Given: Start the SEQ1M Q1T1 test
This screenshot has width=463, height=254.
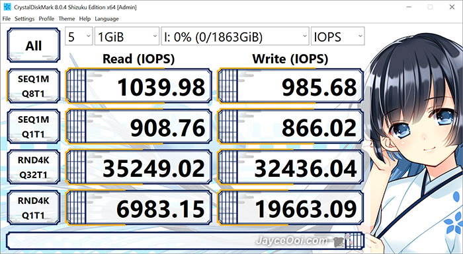Looking at the screenshot, I should pos(33,127).
